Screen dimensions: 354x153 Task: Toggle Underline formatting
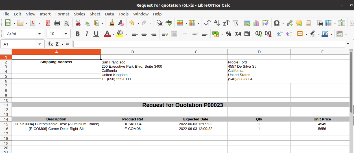[x=96, y=34]
